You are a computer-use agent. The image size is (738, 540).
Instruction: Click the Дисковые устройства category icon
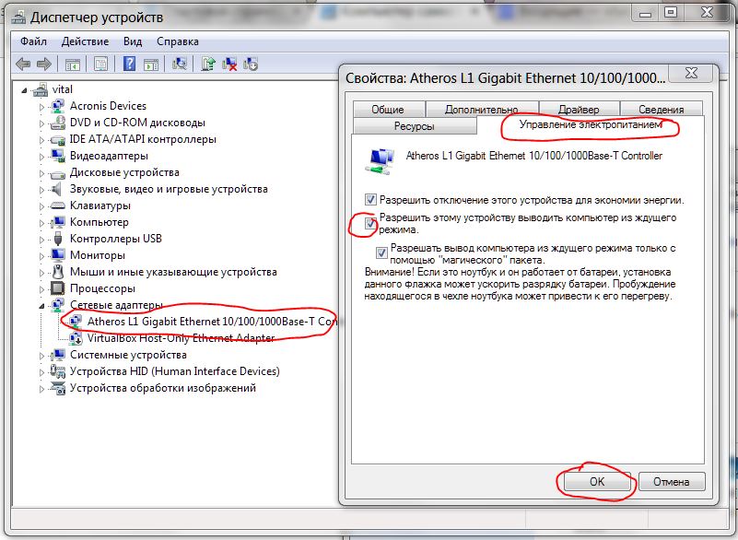coord(57,173)
